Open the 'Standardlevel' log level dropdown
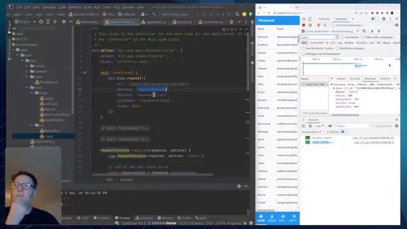Image resolution: width=407 pixels, height=229 pixels. point(312,132)
